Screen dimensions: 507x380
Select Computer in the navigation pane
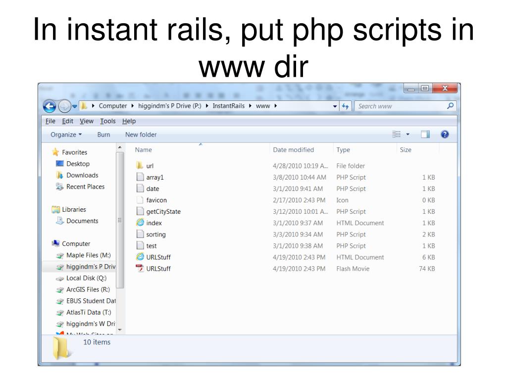(76, 243)
